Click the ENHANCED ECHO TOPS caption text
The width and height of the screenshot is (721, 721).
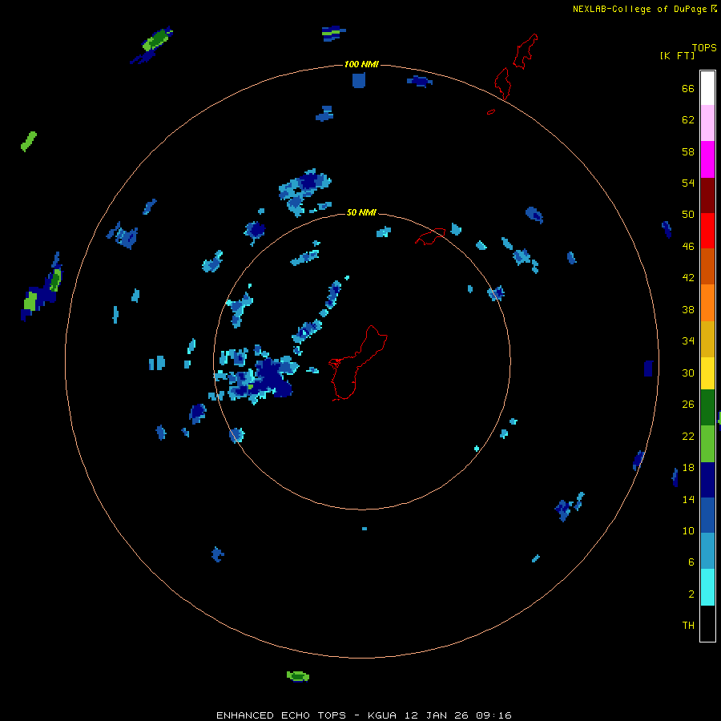281,715
